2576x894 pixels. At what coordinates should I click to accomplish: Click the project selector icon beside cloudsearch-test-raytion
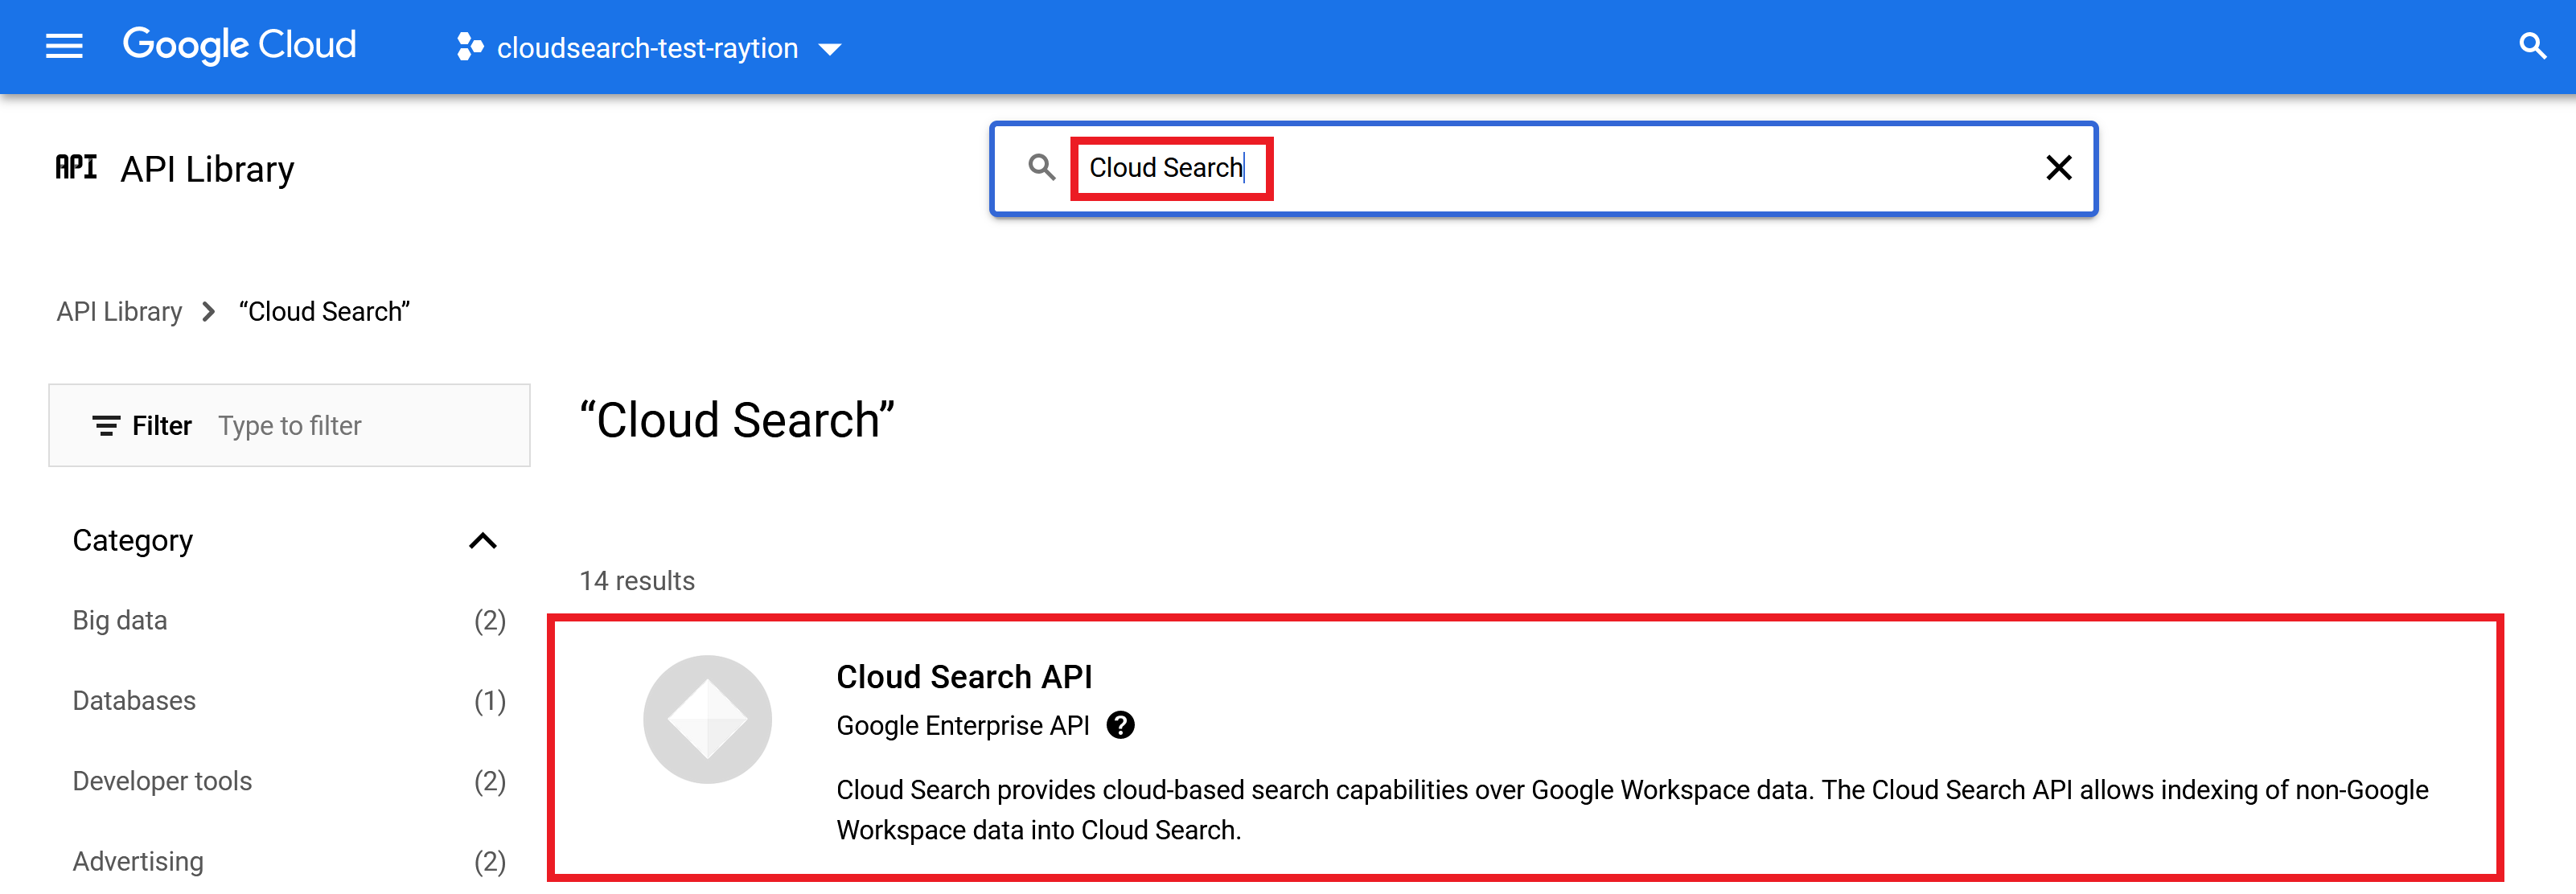[469, 47]
